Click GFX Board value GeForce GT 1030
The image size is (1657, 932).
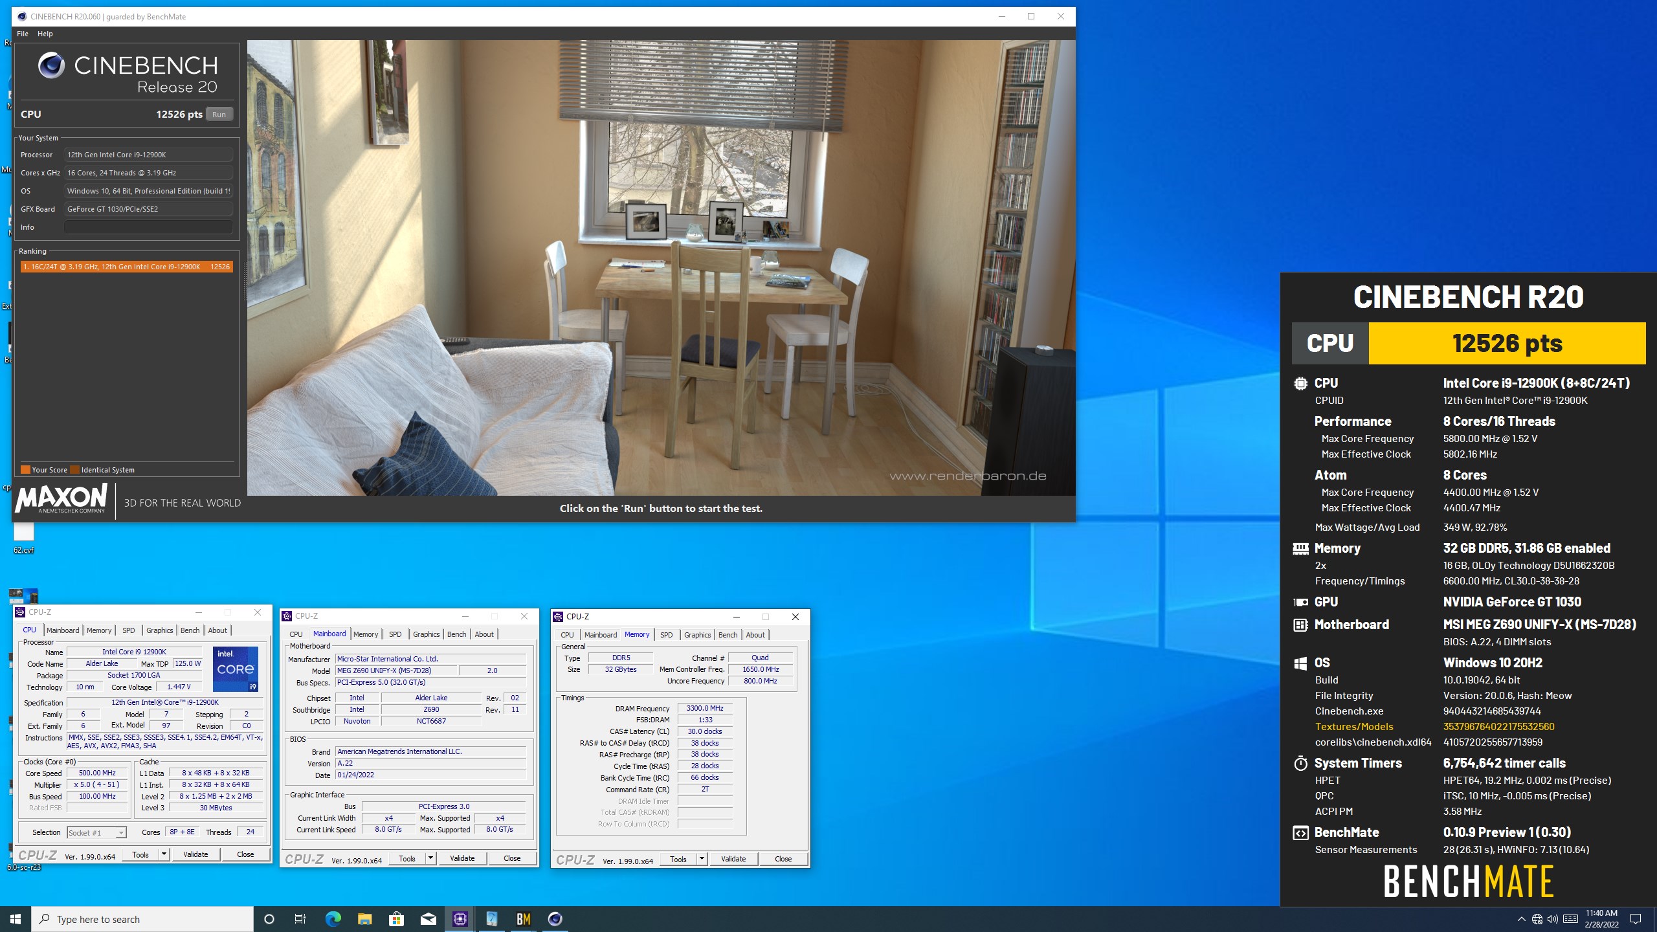point(148,209)
